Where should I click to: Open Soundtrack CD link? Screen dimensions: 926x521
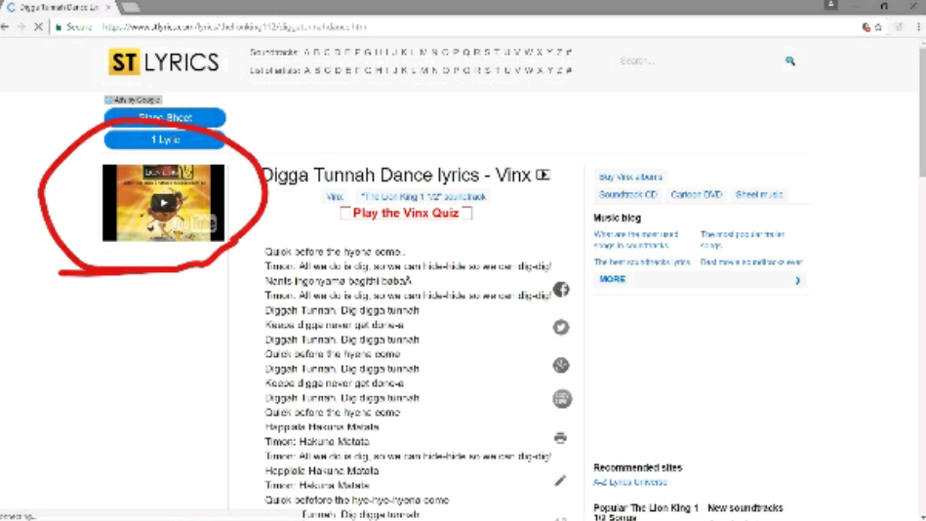click(x=627, y=194)
